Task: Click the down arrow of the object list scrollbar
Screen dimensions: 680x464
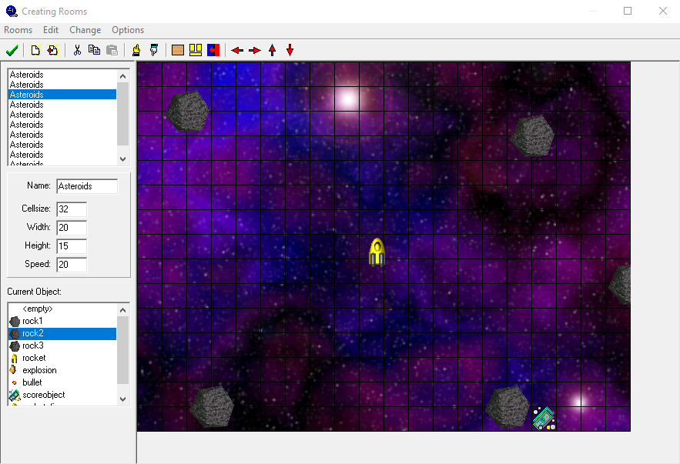Action: coord(122,399)
